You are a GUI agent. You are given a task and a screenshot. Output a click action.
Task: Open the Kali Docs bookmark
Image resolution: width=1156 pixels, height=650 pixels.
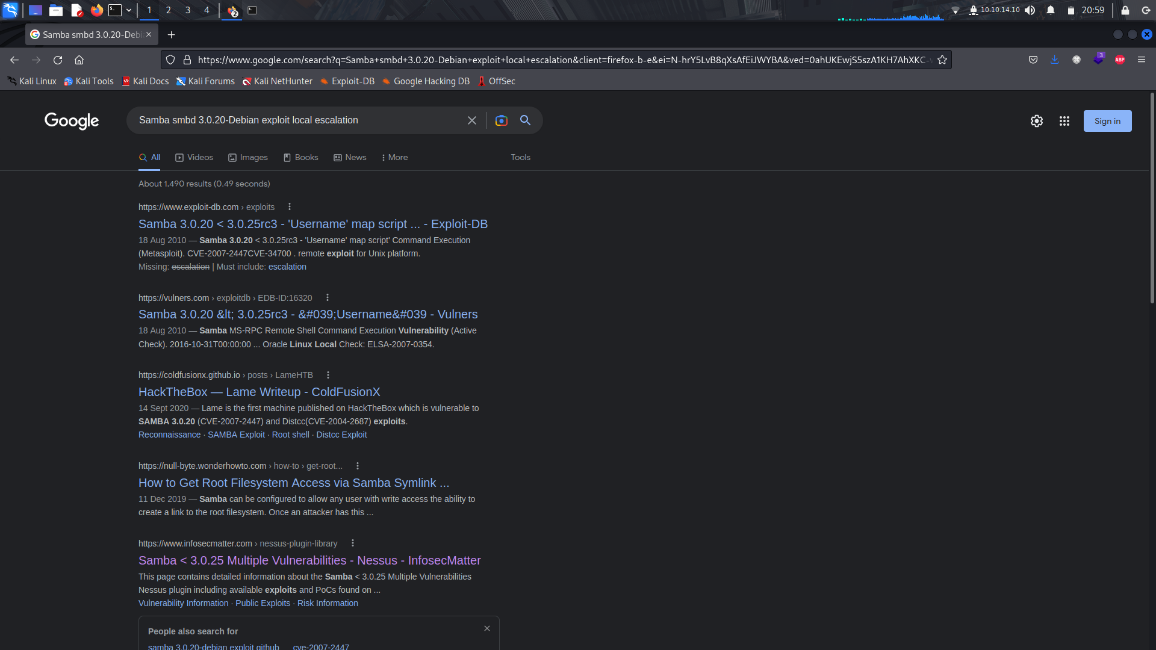(x=145, y=81)
